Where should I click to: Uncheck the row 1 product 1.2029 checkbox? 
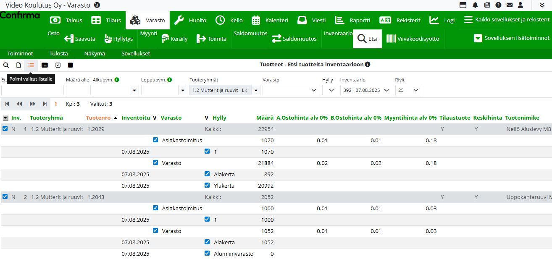click(x=5, y=129)
